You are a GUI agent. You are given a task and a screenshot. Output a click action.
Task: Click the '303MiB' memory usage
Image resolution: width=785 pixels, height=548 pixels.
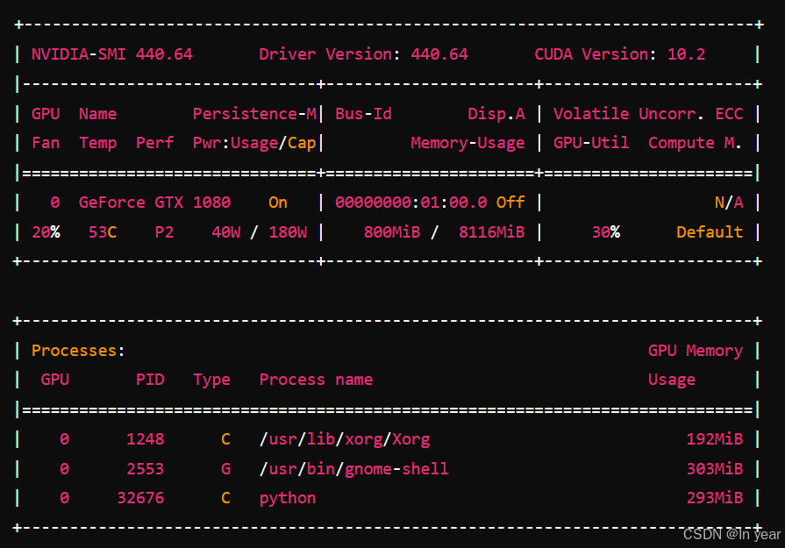pyautogui.click(x=715, y=468)
